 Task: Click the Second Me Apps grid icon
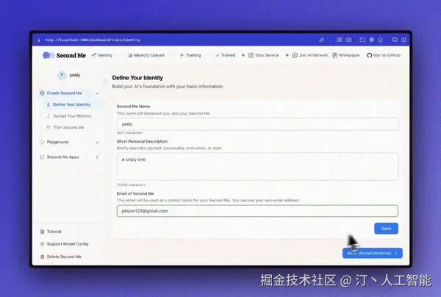[x=42, y=157]
